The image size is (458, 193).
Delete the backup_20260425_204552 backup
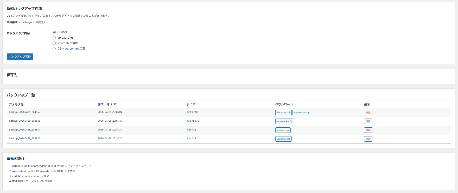pyautogui.click(x=368, y=113)
